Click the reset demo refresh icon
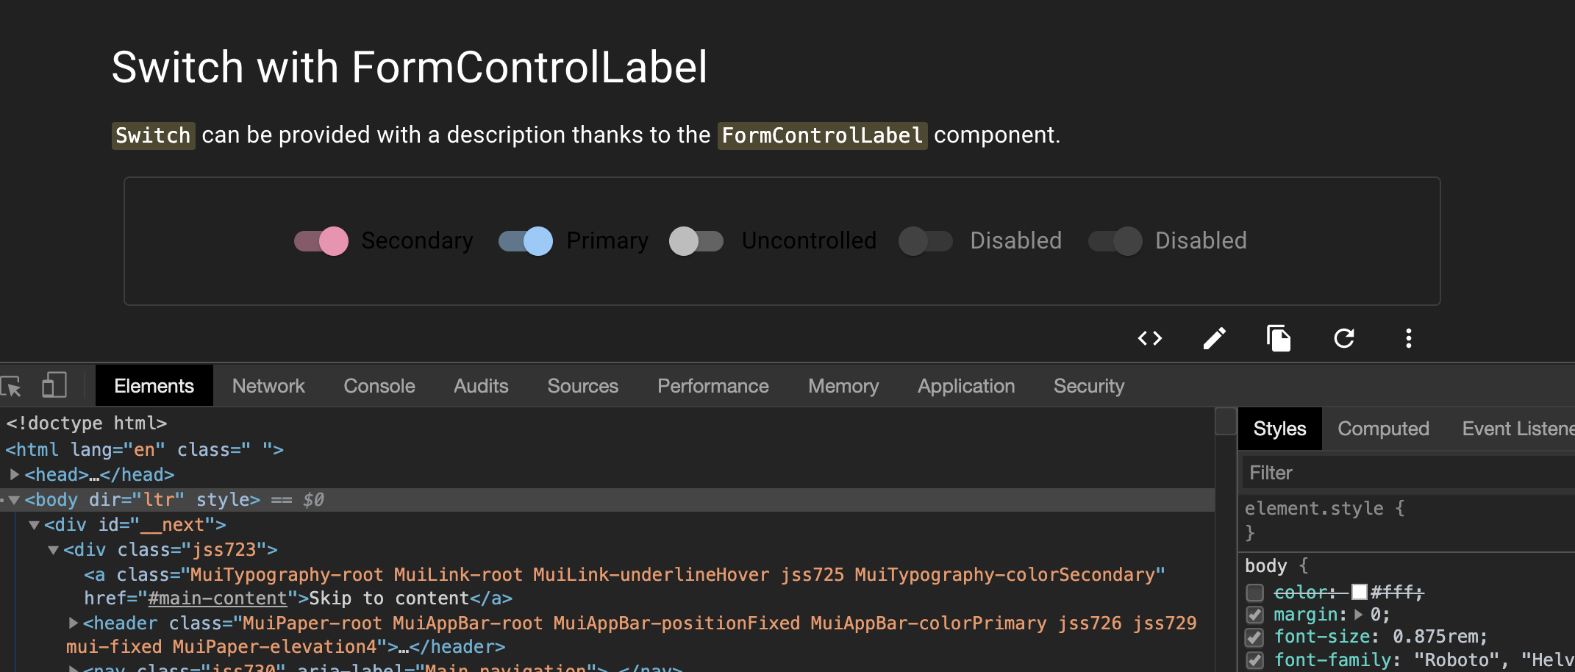The image size is (1575, 672). pos(1344,338)
